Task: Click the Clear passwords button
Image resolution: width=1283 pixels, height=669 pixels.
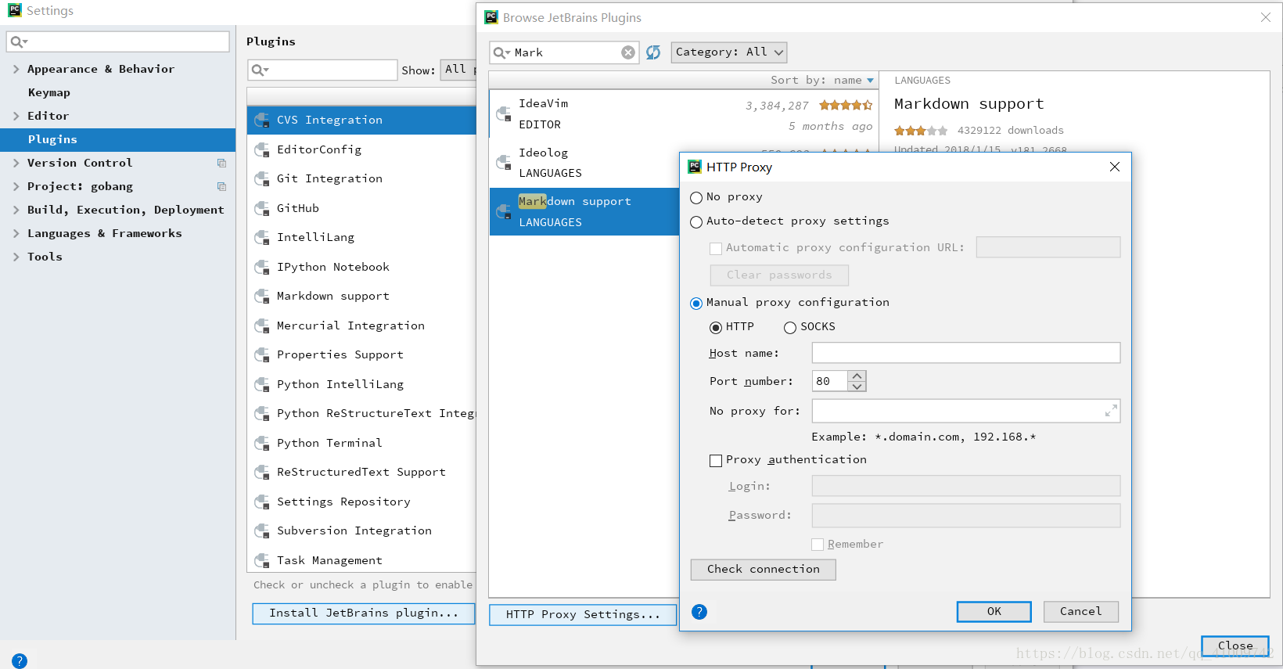Action: [x=779, y=275]
